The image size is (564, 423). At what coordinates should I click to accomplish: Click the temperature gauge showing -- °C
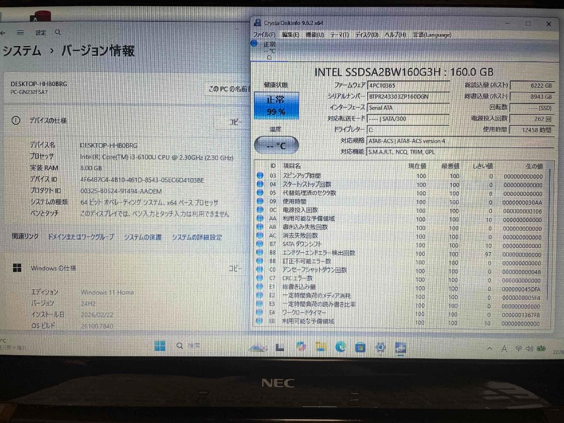tap(277, 144)
